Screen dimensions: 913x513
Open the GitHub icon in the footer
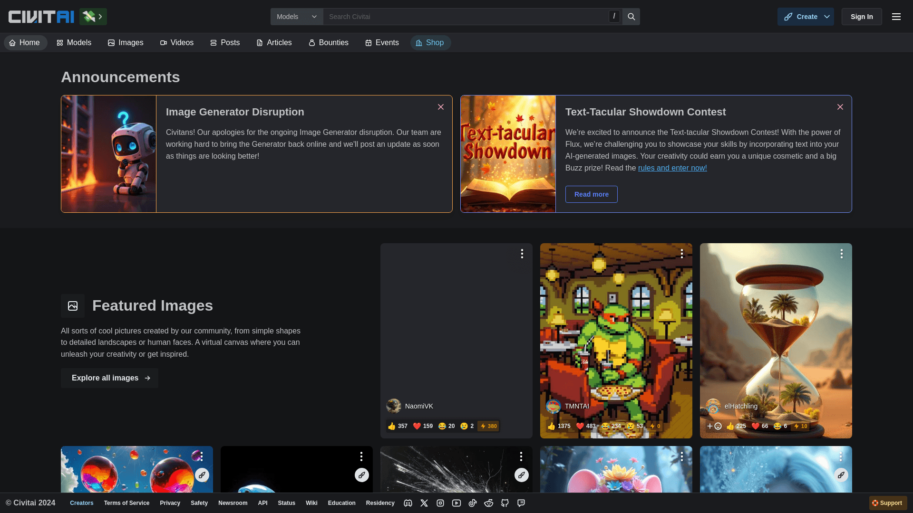point(505,503)
